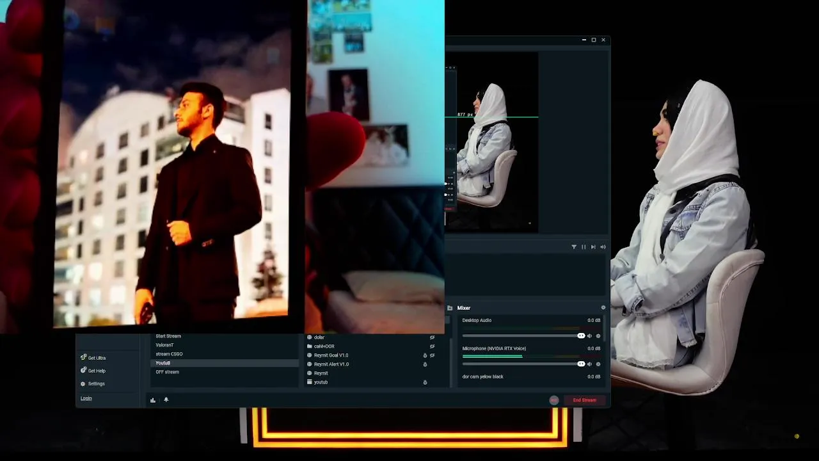Click the End Stream button
The height and width of the screenshot is (461, 819).
coord(584,400)
